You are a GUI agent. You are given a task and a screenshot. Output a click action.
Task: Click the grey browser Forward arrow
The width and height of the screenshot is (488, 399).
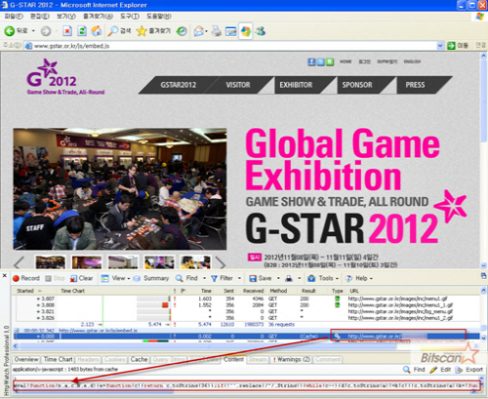coord(46,31)
